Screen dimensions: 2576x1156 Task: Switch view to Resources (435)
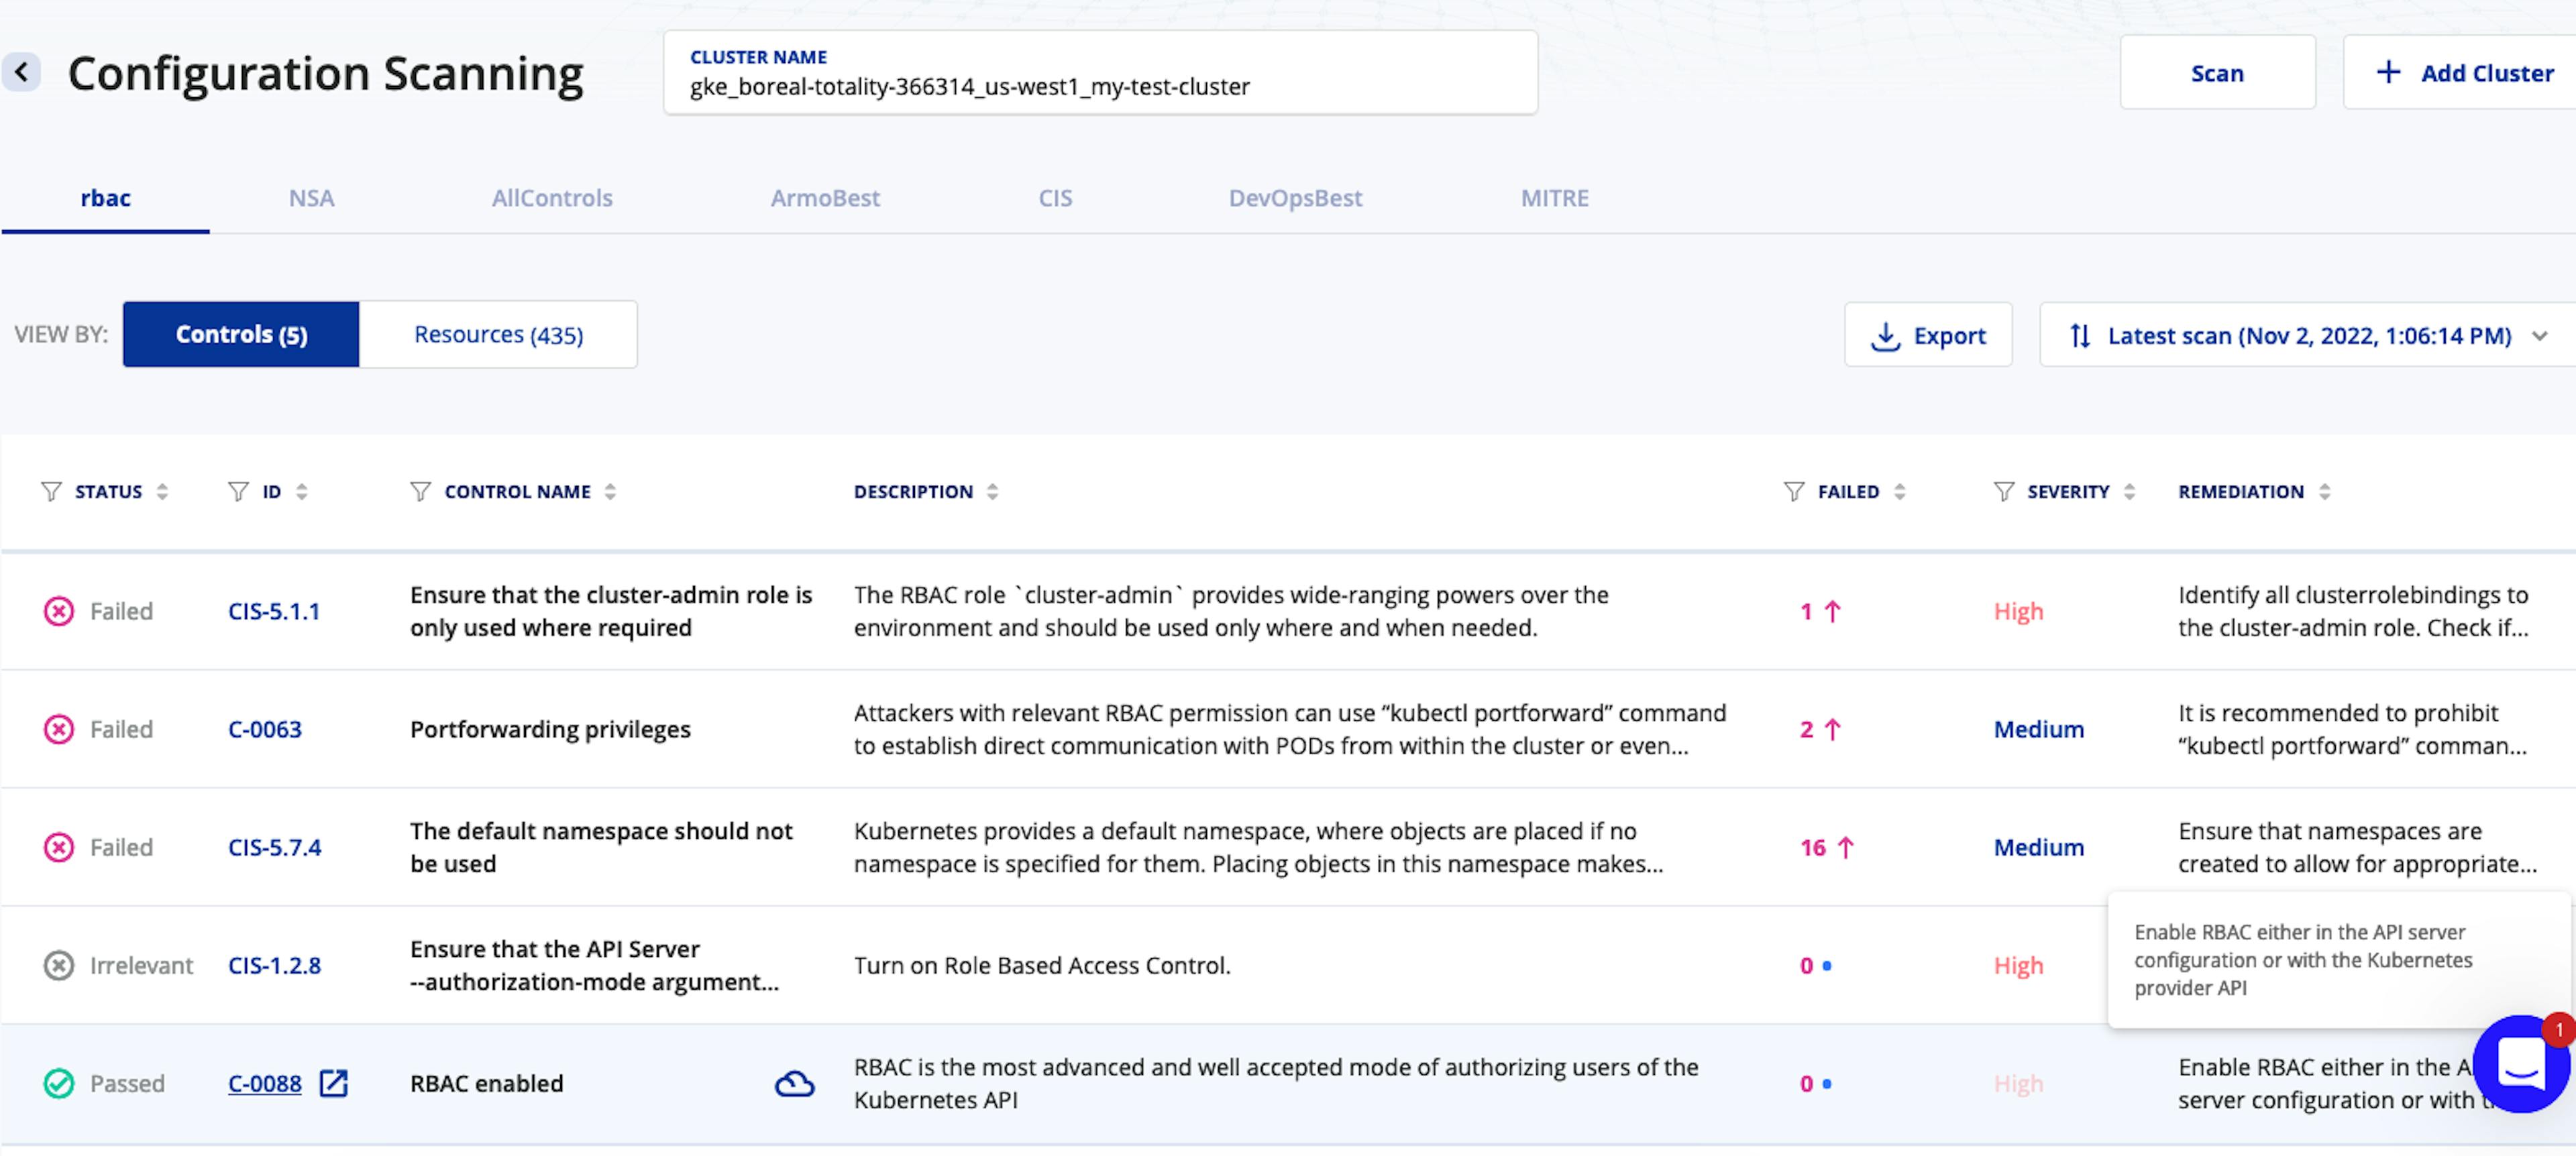click(x=498, y=335)
